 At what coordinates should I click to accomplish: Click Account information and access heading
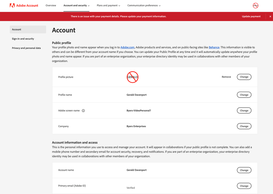[75, 142]
